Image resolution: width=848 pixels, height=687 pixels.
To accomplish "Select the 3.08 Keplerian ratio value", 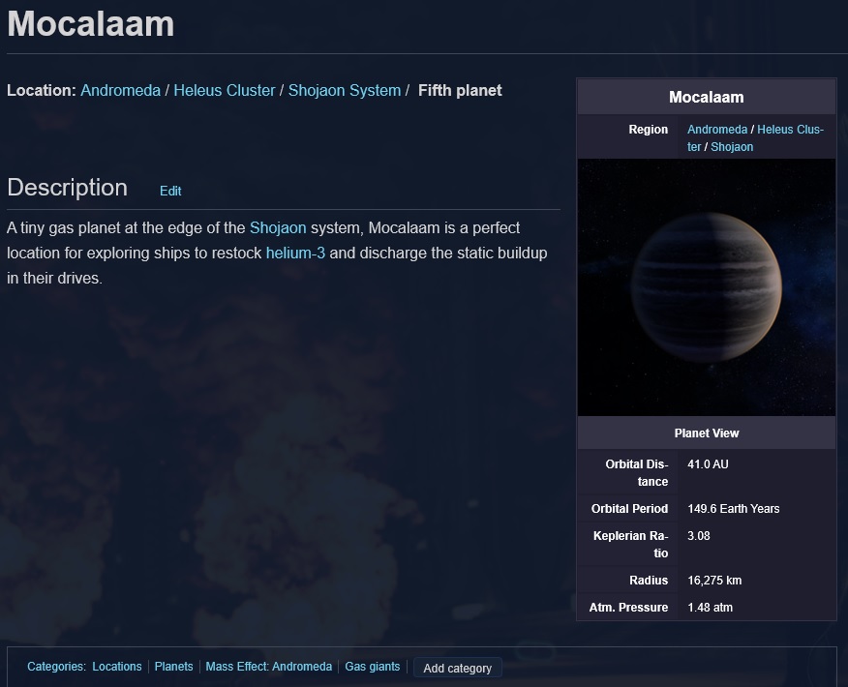I will click(x=699, y=536).
